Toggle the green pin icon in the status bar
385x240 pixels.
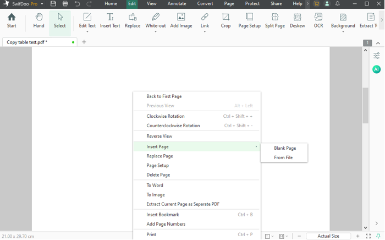(x=378, y=236)
